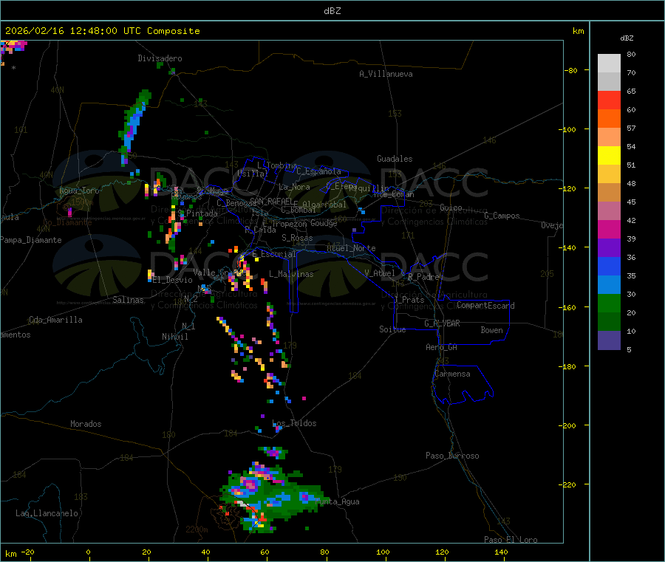Click the dBZ title at top
The width and height of the screenshot is (665, 562).
tap(332, 11)
